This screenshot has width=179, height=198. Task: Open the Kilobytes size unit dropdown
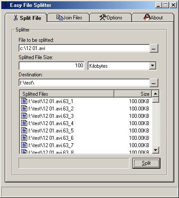[x=152, y=66]
